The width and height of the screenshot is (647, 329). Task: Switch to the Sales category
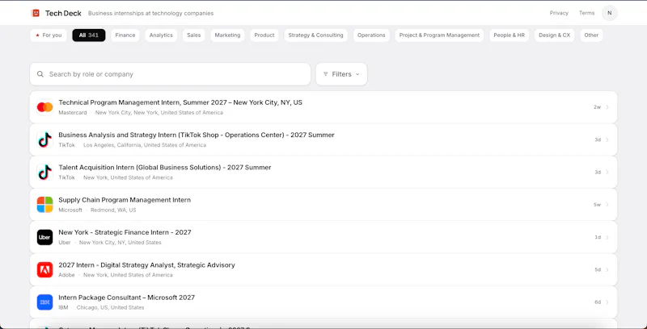(193, 35)
